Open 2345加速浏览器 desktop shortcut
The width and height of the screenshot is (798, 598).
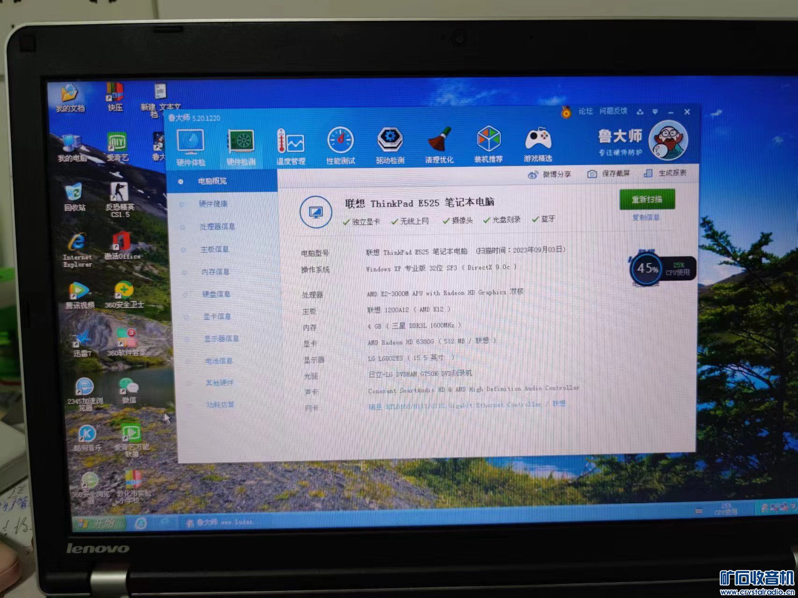pos(85,395)
